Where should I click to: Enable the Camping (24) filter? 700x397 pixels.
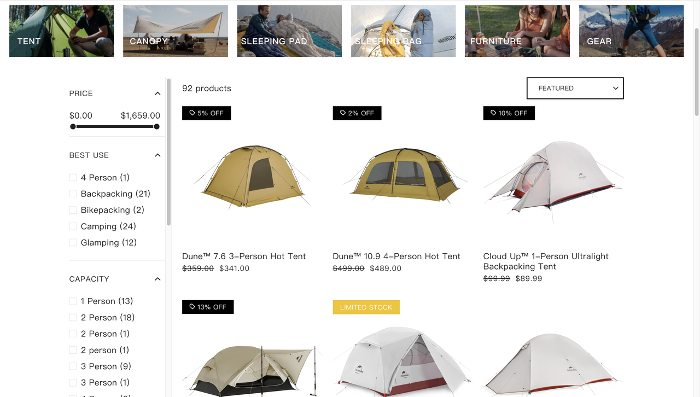tap(73, 226)
